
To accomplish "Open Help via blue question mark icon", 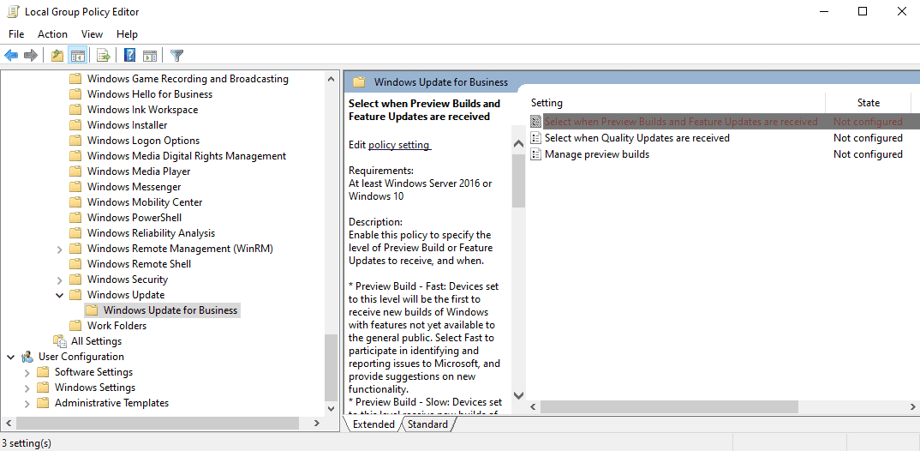I will pyautogui.click(x=130, y=56).
